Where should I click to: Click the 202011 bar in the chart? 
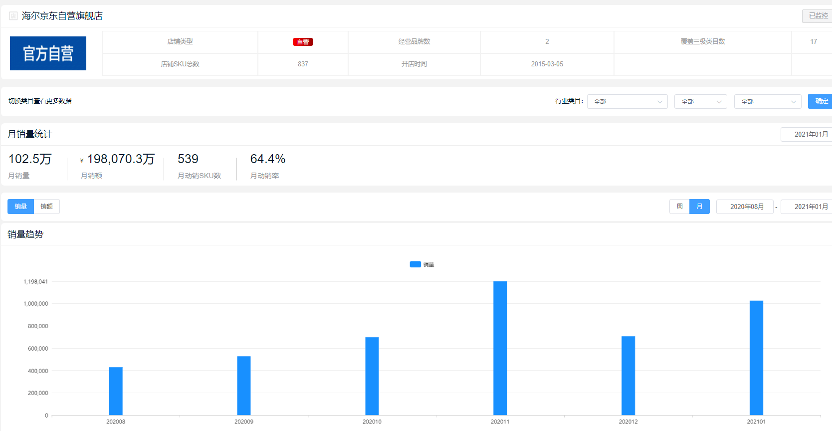500,348
